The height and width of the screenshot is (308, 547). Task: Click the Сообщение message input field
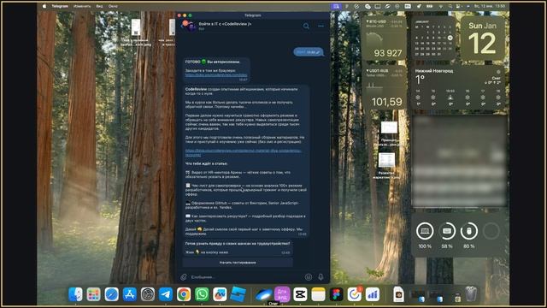246,277
